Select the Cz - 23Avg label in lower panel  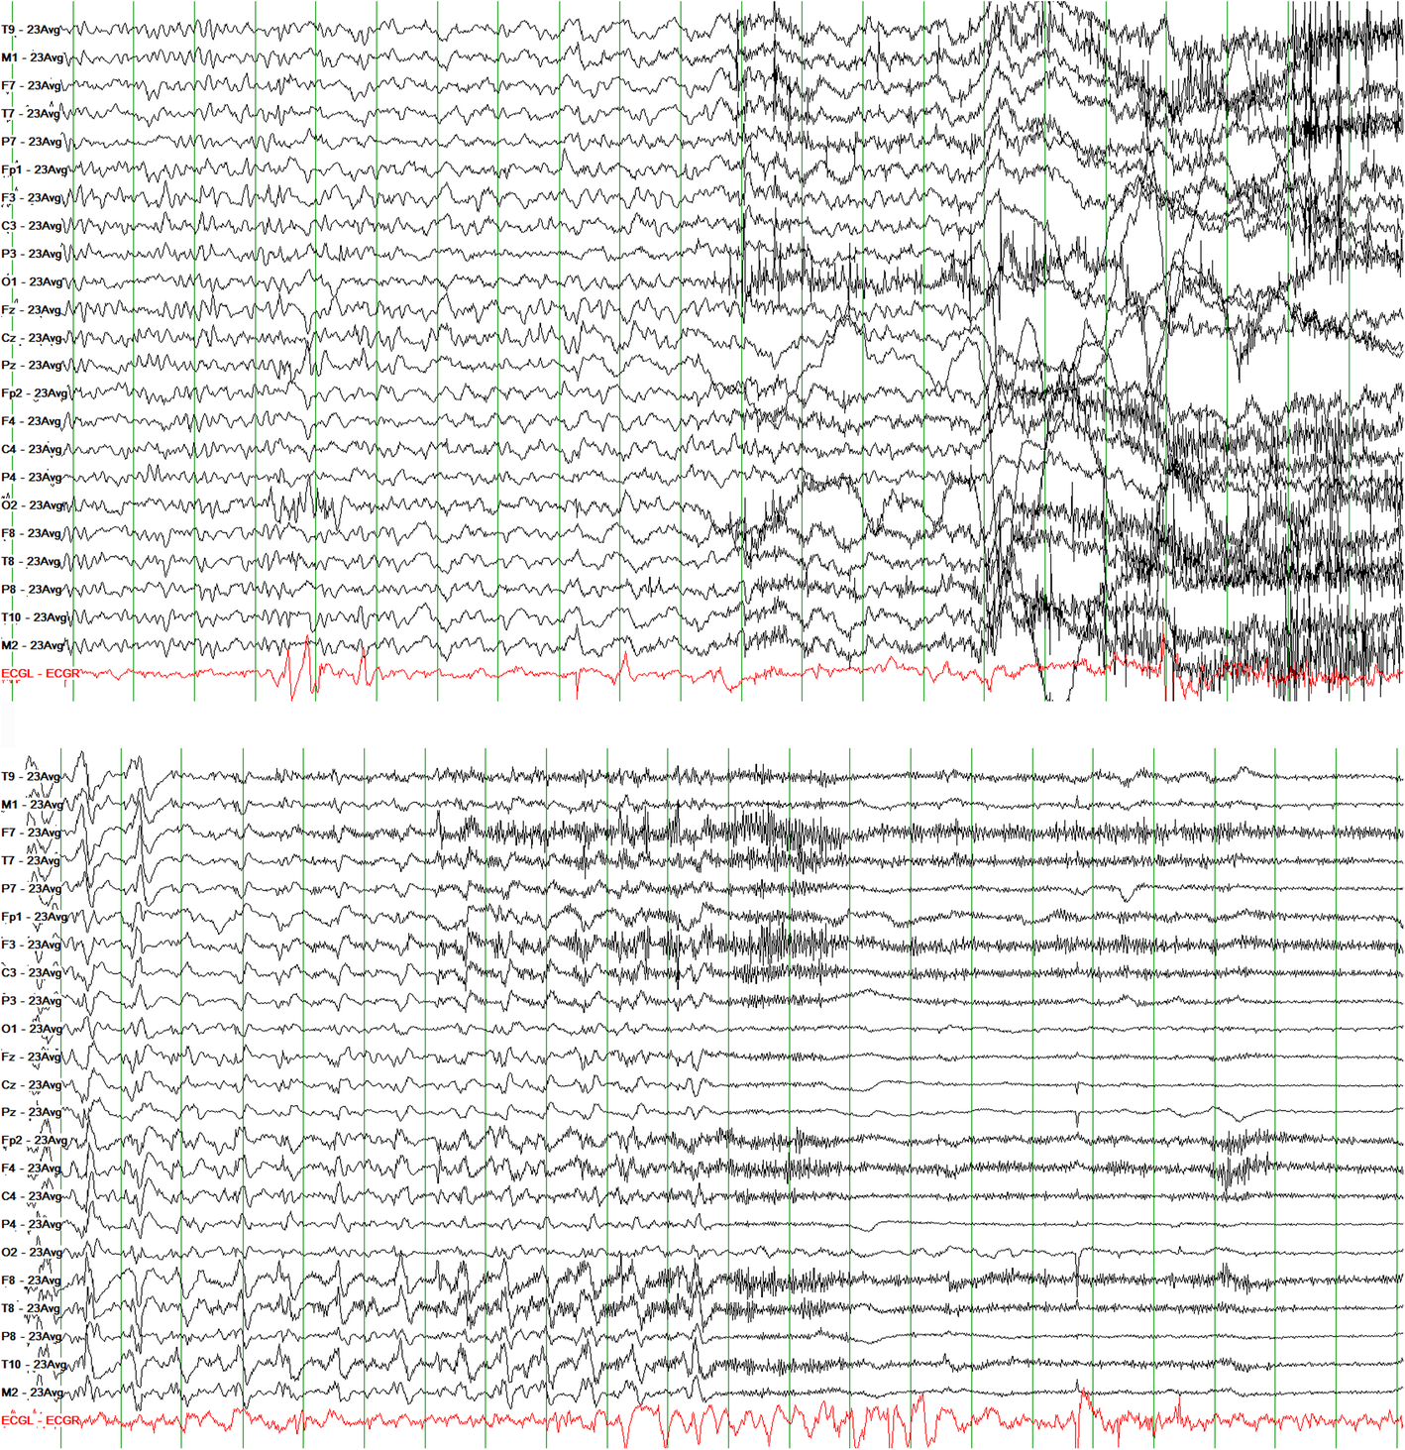[31, 1085]
